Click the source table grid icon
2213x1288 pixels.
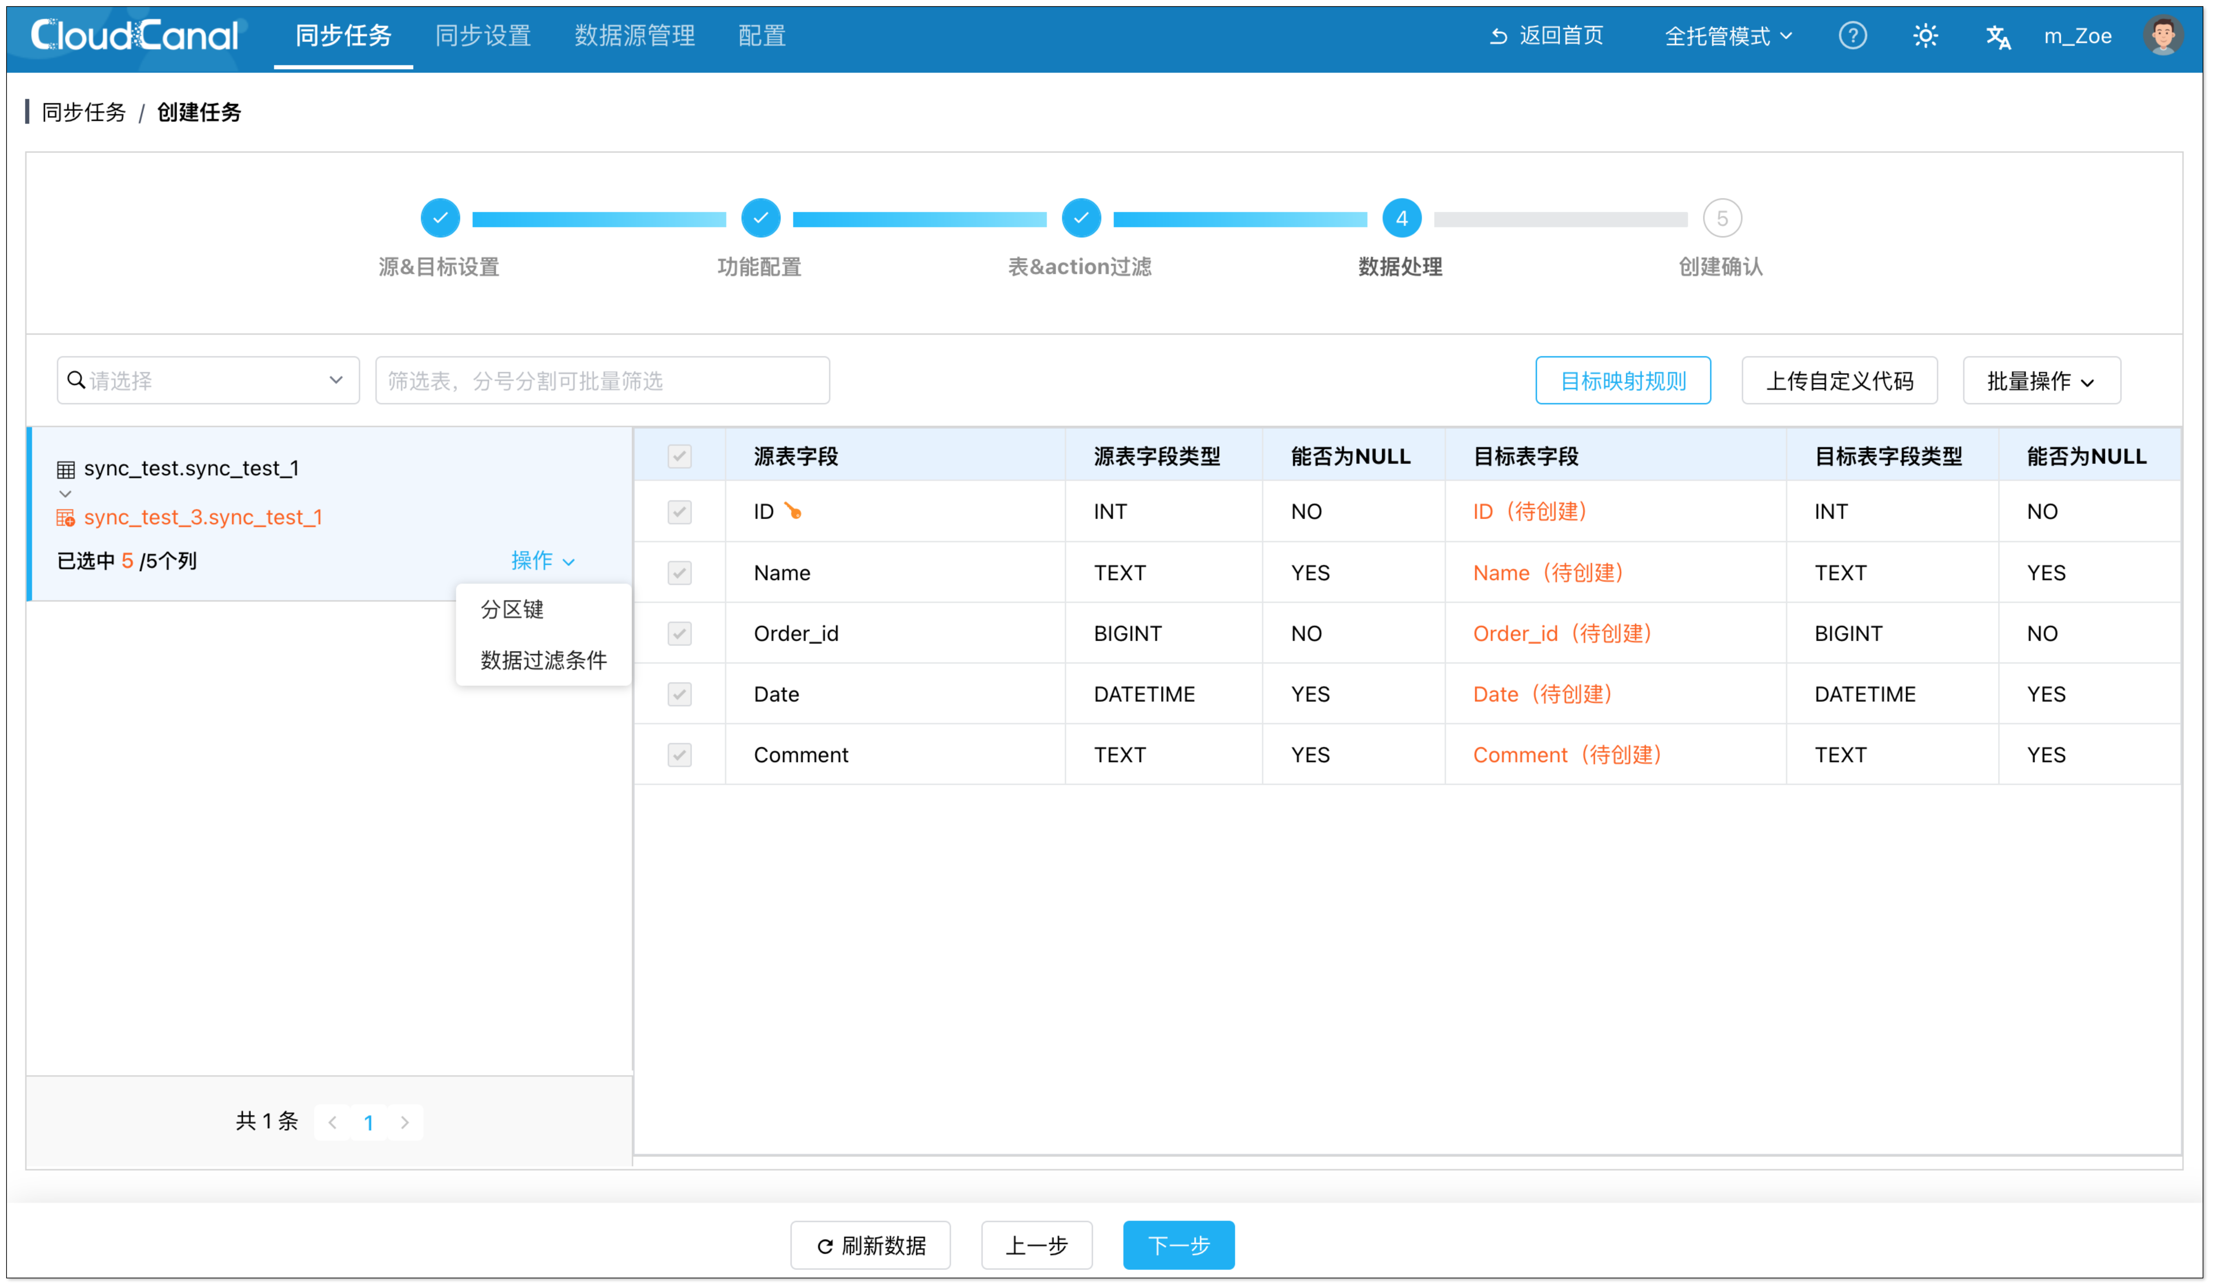66,469
